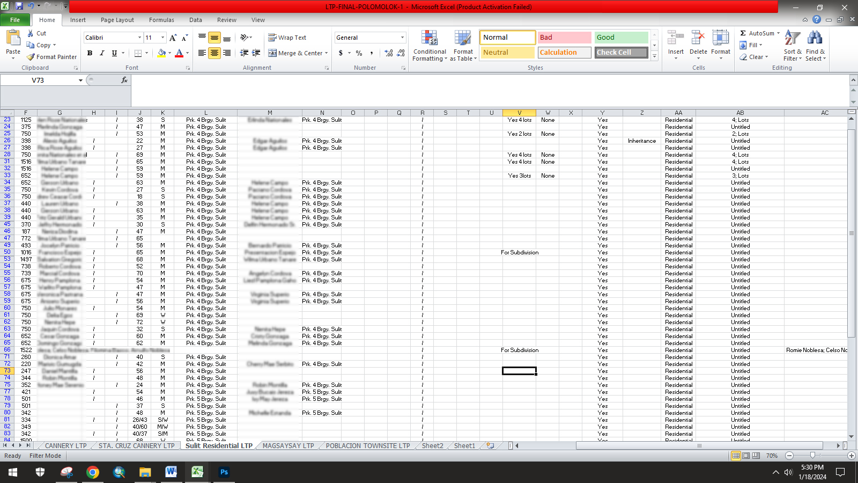Click the Paste clipboard icon
The image size is (858, 483).
coord(13,38)
